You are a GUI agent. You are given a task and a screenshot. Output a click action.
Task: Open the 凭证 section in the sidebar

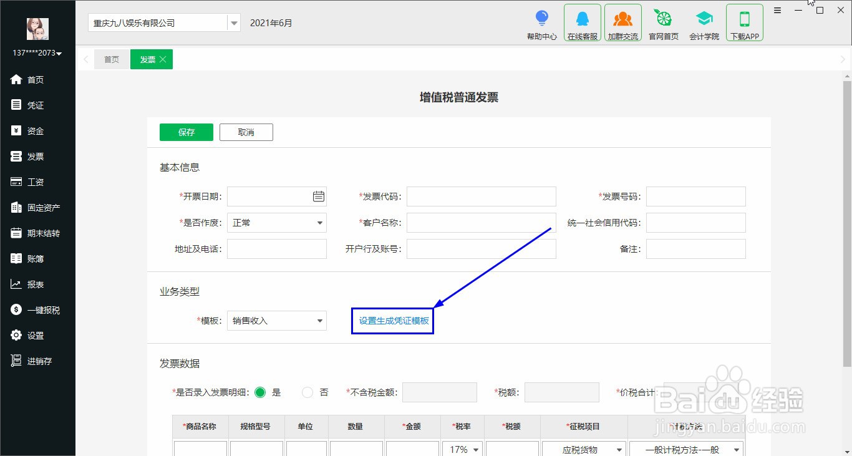click(x=34, y=105)
